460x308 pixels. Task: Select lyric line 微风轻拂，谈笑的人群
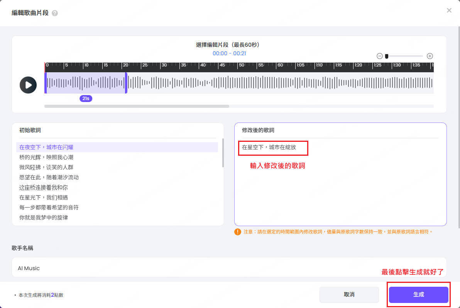[46, 167]
